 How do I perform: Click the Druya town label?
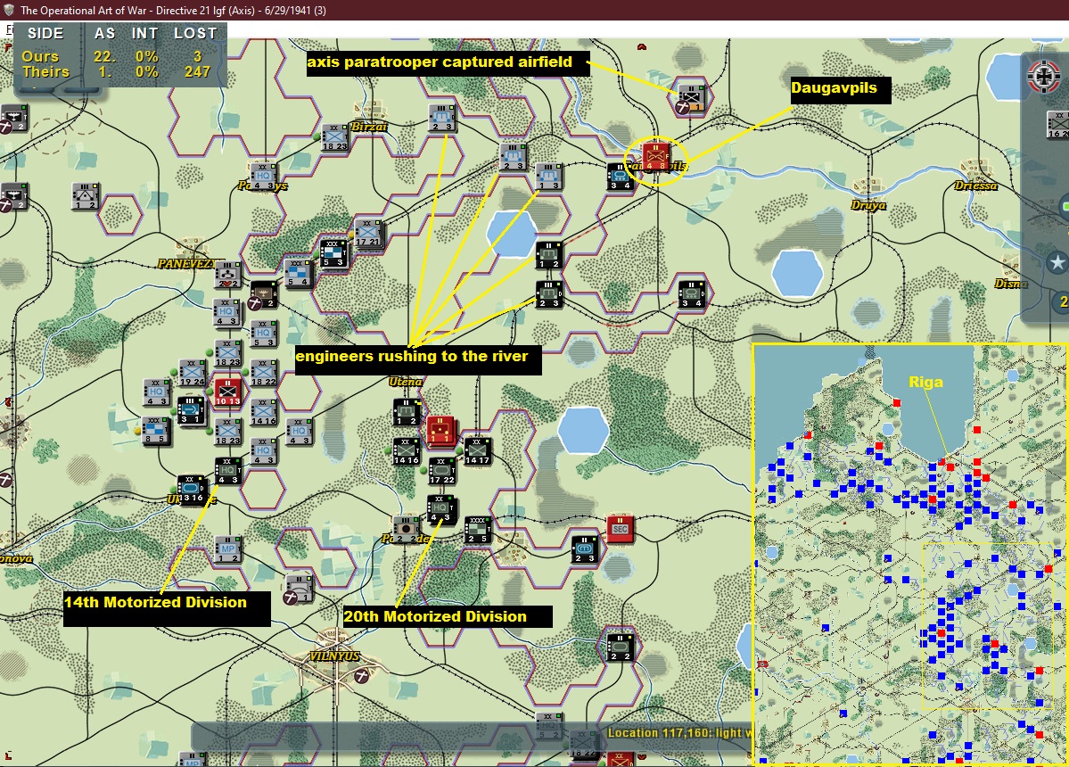pos(868,204)
